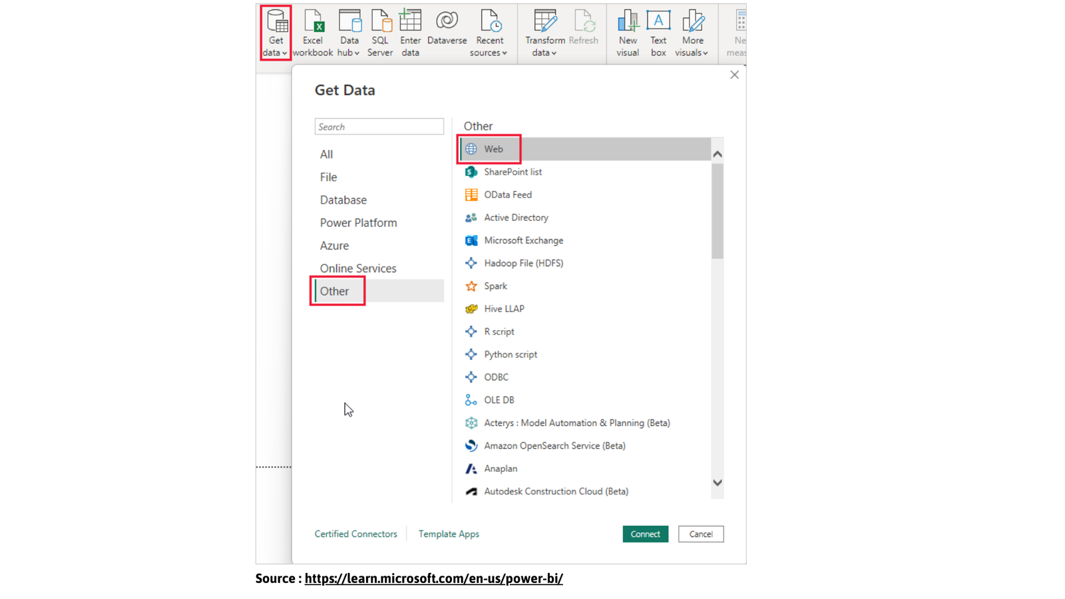Open Transform data dropdown
1065x599 pixels.
pos(544,33)
